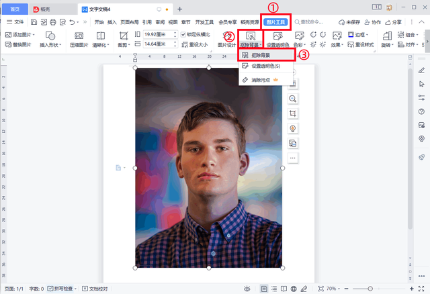Click the Replace Picture (替换图片) button
This screenshot has height=294, width=430.
[x=18, y=44]
